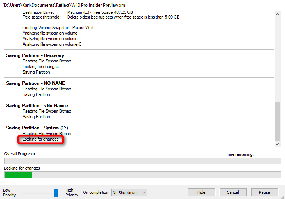Click the Hide button
The height and width of the screenshot is (199, 285).
point(201,192)
